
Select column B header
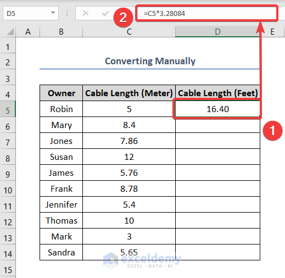pyautogui.click(x=61, y=32)
